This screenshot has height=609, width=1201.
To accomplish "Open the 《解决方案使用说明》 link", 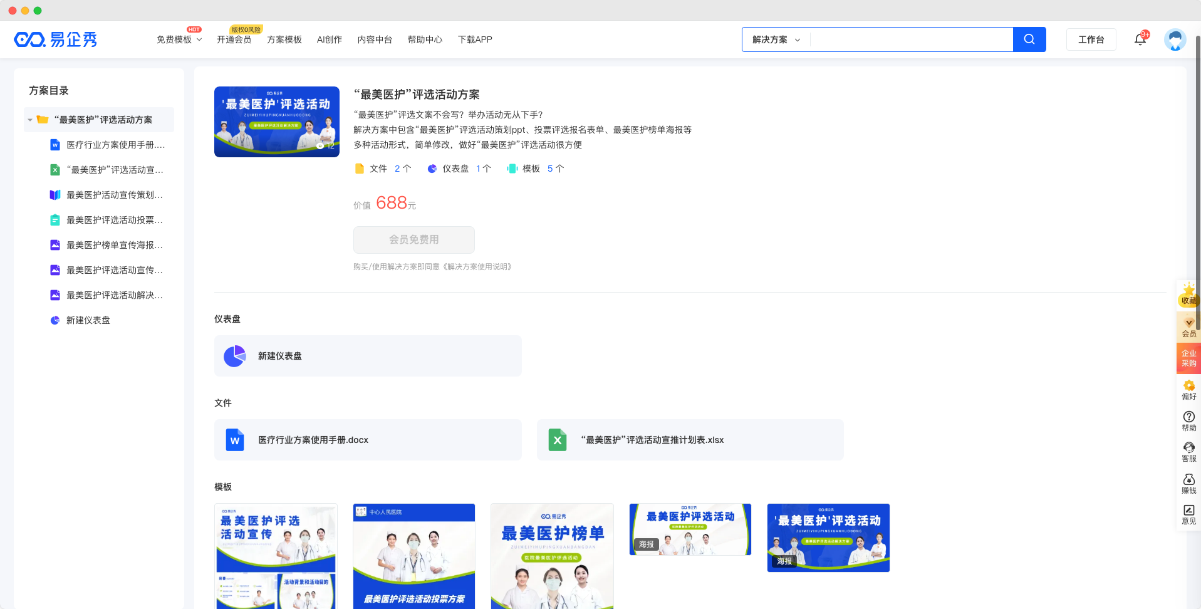I will (479, 267).
